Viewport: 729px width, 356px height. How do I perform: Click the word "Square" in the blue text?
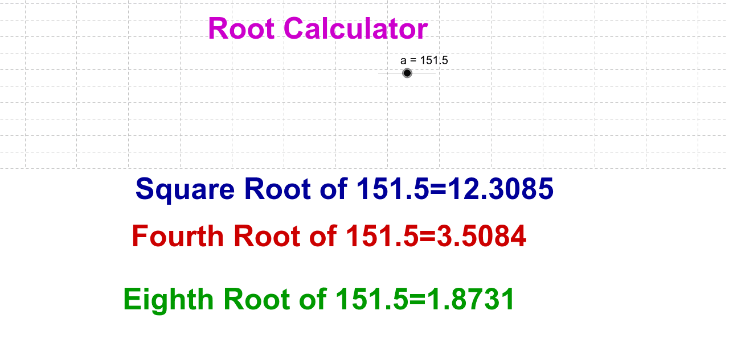[x=185, y=189]
